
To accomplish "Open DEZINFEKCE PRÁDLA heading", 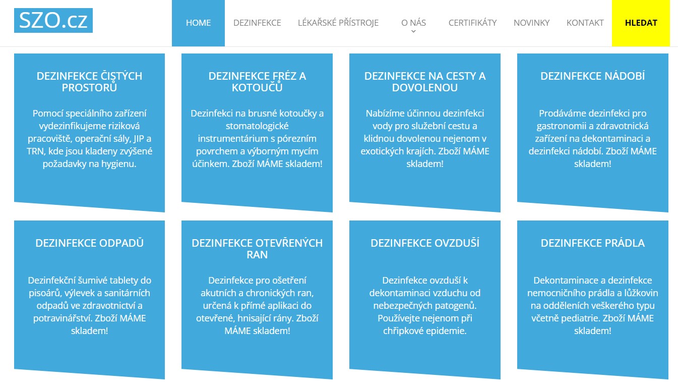I will tap(593, 243).
